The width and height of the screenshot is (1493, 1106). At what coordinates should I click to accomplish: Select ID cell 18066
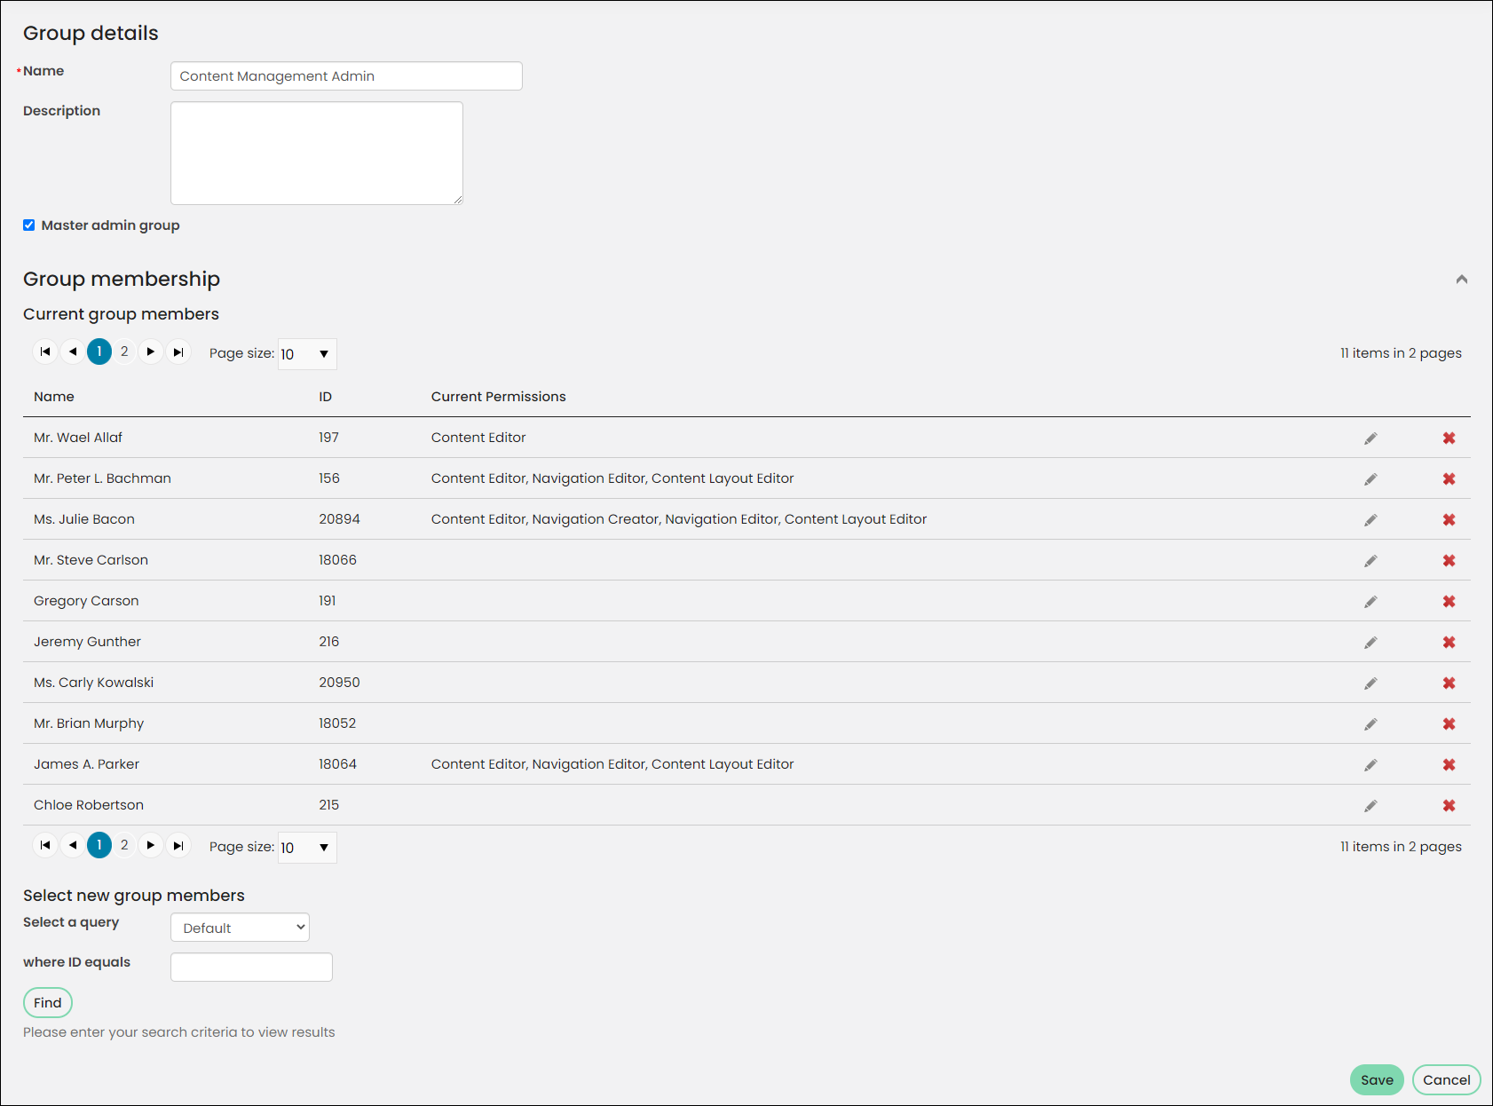point(337,560)
